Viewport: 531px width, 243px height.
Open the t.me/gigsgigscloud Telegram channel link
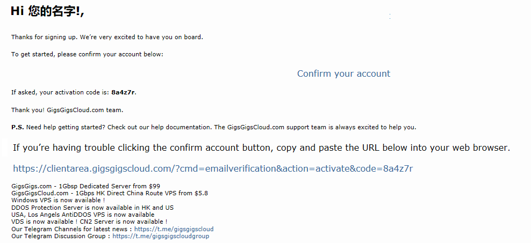tap(174, 229)
